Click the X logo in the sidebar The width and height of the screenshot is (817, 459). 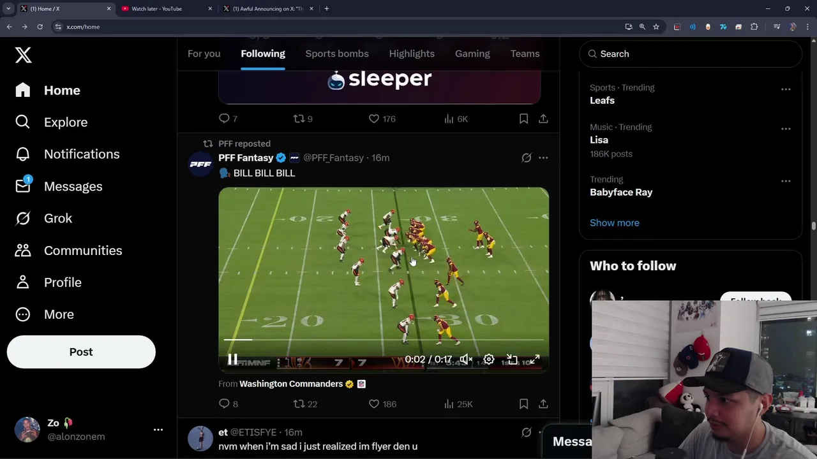pyautogui.click(x=24, y=55)
